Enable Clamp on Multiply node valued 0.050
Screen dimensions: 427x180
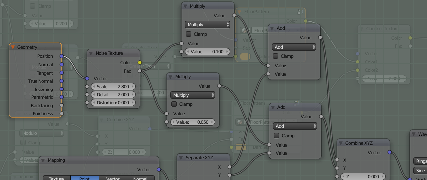174,104
